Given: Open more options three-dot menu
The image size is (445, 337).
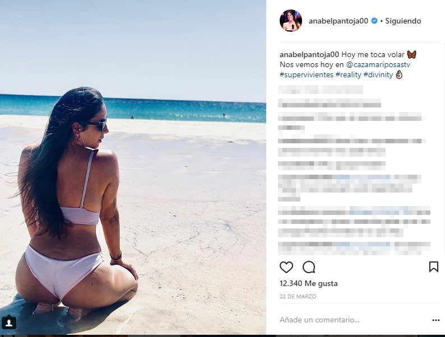Looking at the screenshot, I should pyautogui.click(x=436, y=320).
